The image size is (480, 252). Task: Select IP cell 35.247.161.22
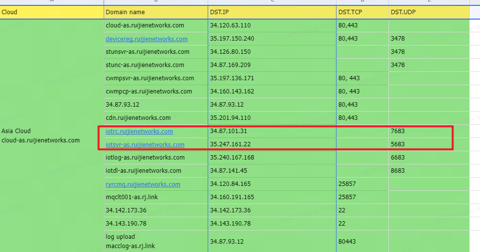272,144
